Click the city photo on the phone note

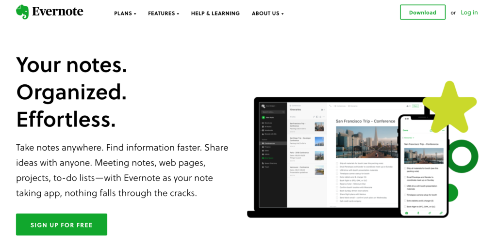tap(424, 156)
